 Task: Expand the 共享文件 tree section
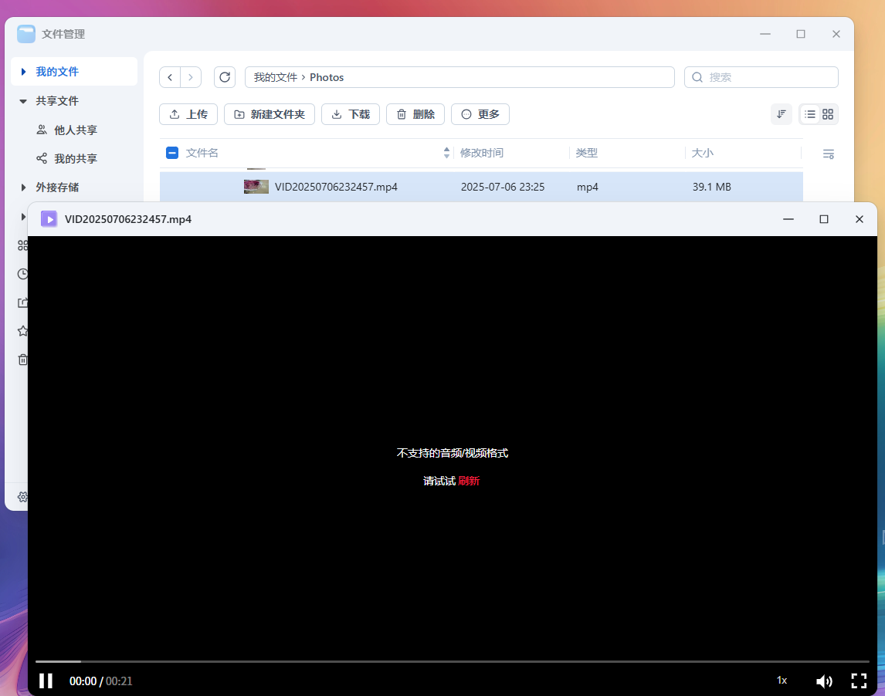pyautogui.click(x=23, y=101)
